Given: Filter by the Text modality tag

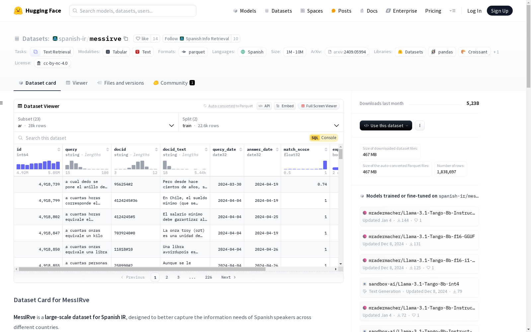Looking at the screenshot, I should click(x=143, y=52).
